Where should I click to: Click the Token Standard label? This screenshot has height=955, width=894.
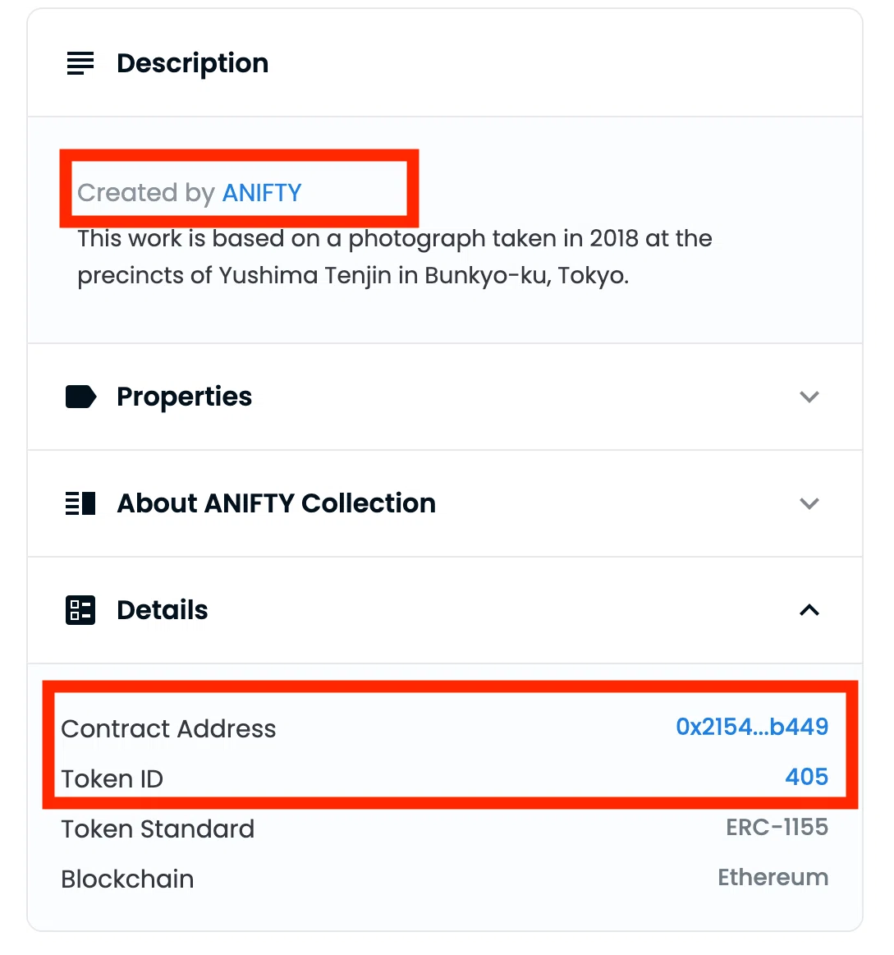click(x=158, y=829)
